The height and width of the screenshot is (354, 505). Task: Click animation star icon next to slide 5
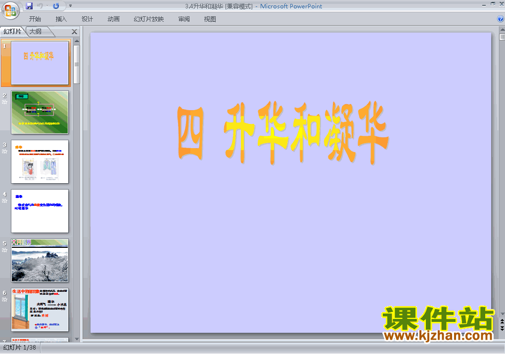[4, 250]
